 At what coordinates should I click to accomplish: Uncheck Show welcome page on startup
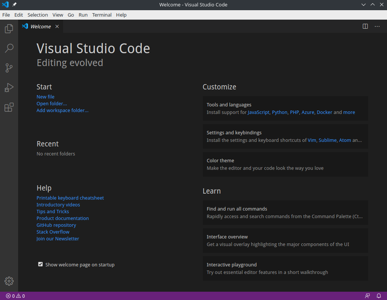(40, 265)
